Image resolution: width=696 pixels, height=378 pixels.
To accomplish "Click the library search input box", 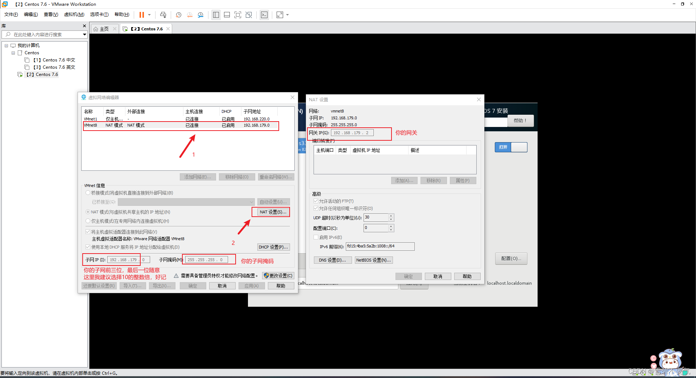I will 44,35.
